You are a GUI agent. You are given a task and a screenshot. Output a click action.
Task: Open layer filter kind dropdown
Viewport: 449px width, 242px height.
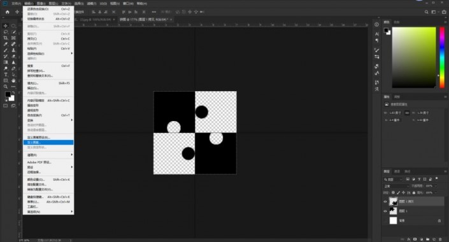tap(393, 180)
